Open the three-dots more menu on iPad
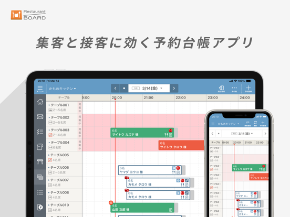 coord(234,89)
